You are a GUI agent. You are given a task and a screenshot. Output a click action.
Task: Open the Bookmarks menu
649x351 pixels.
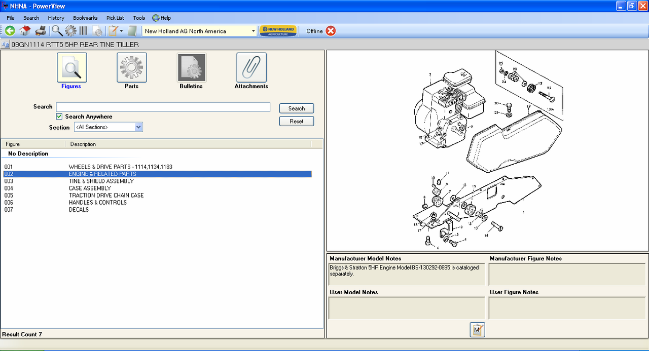tap(85, 18)
